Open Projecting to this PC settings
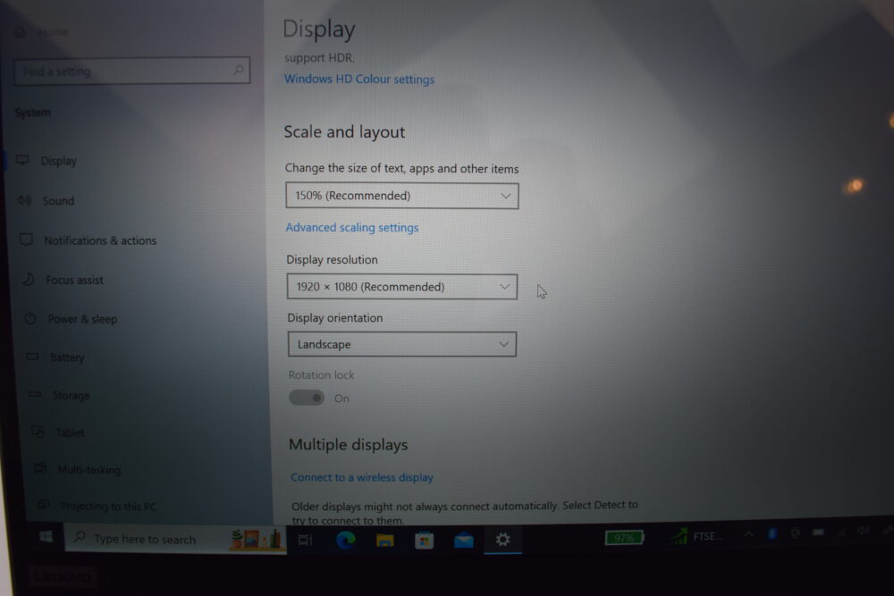The height and width of the screenshot is (596, 894). pyautogui.click(x=108, y=506)
